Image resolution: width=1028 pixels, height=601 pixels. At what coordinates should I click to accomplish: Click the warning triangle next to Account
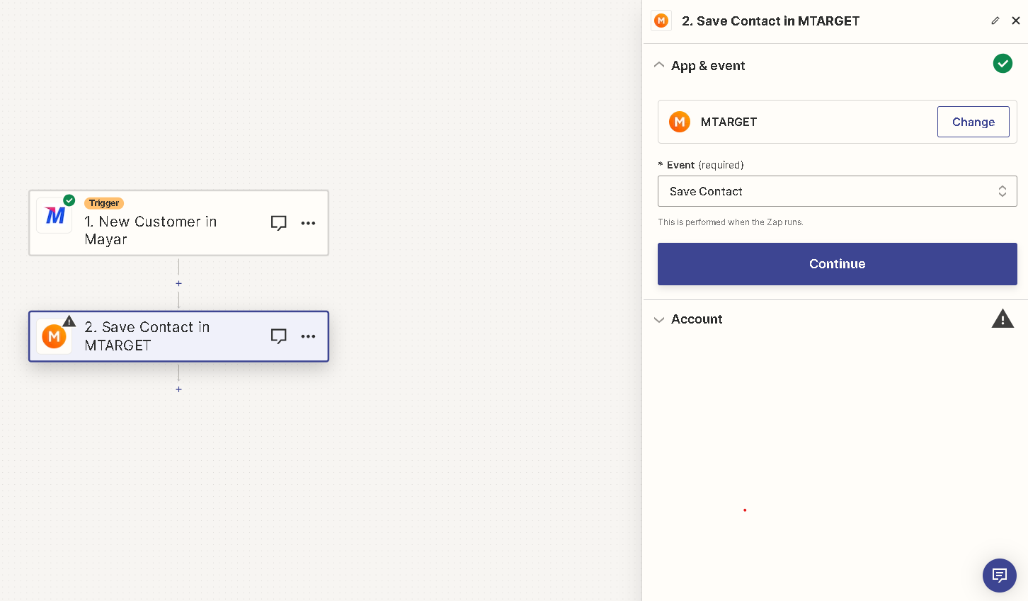click(x=1003, y=319)
